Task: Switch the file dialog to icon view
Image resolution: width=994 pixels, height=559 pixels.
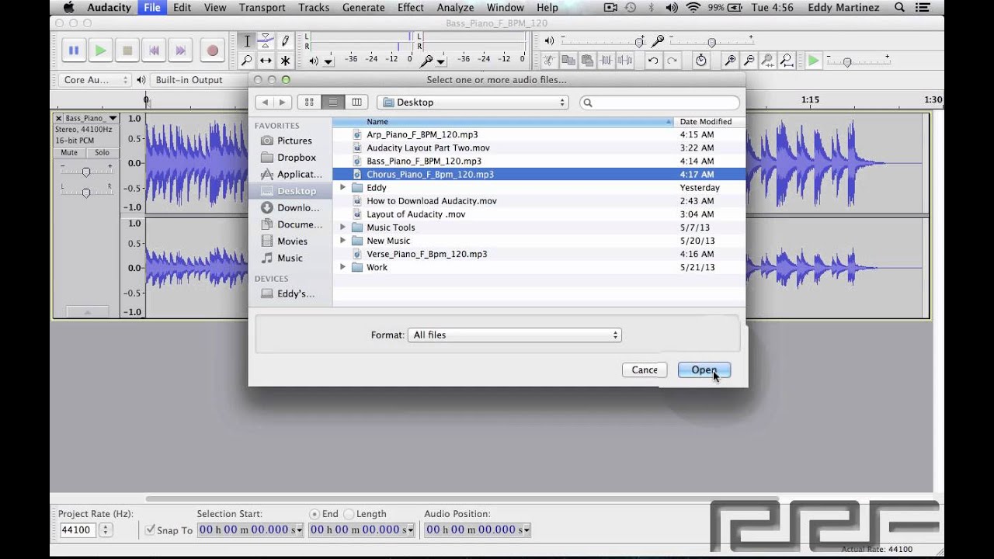Action: [309, 102]
